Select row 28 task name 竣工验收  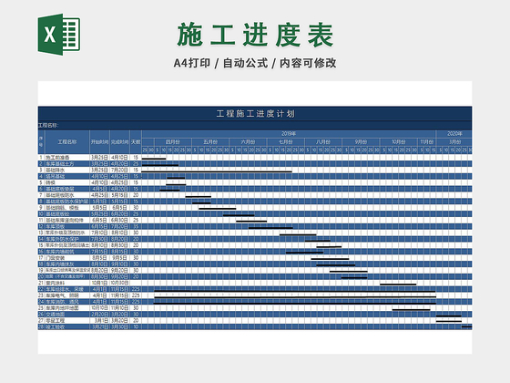55,326
